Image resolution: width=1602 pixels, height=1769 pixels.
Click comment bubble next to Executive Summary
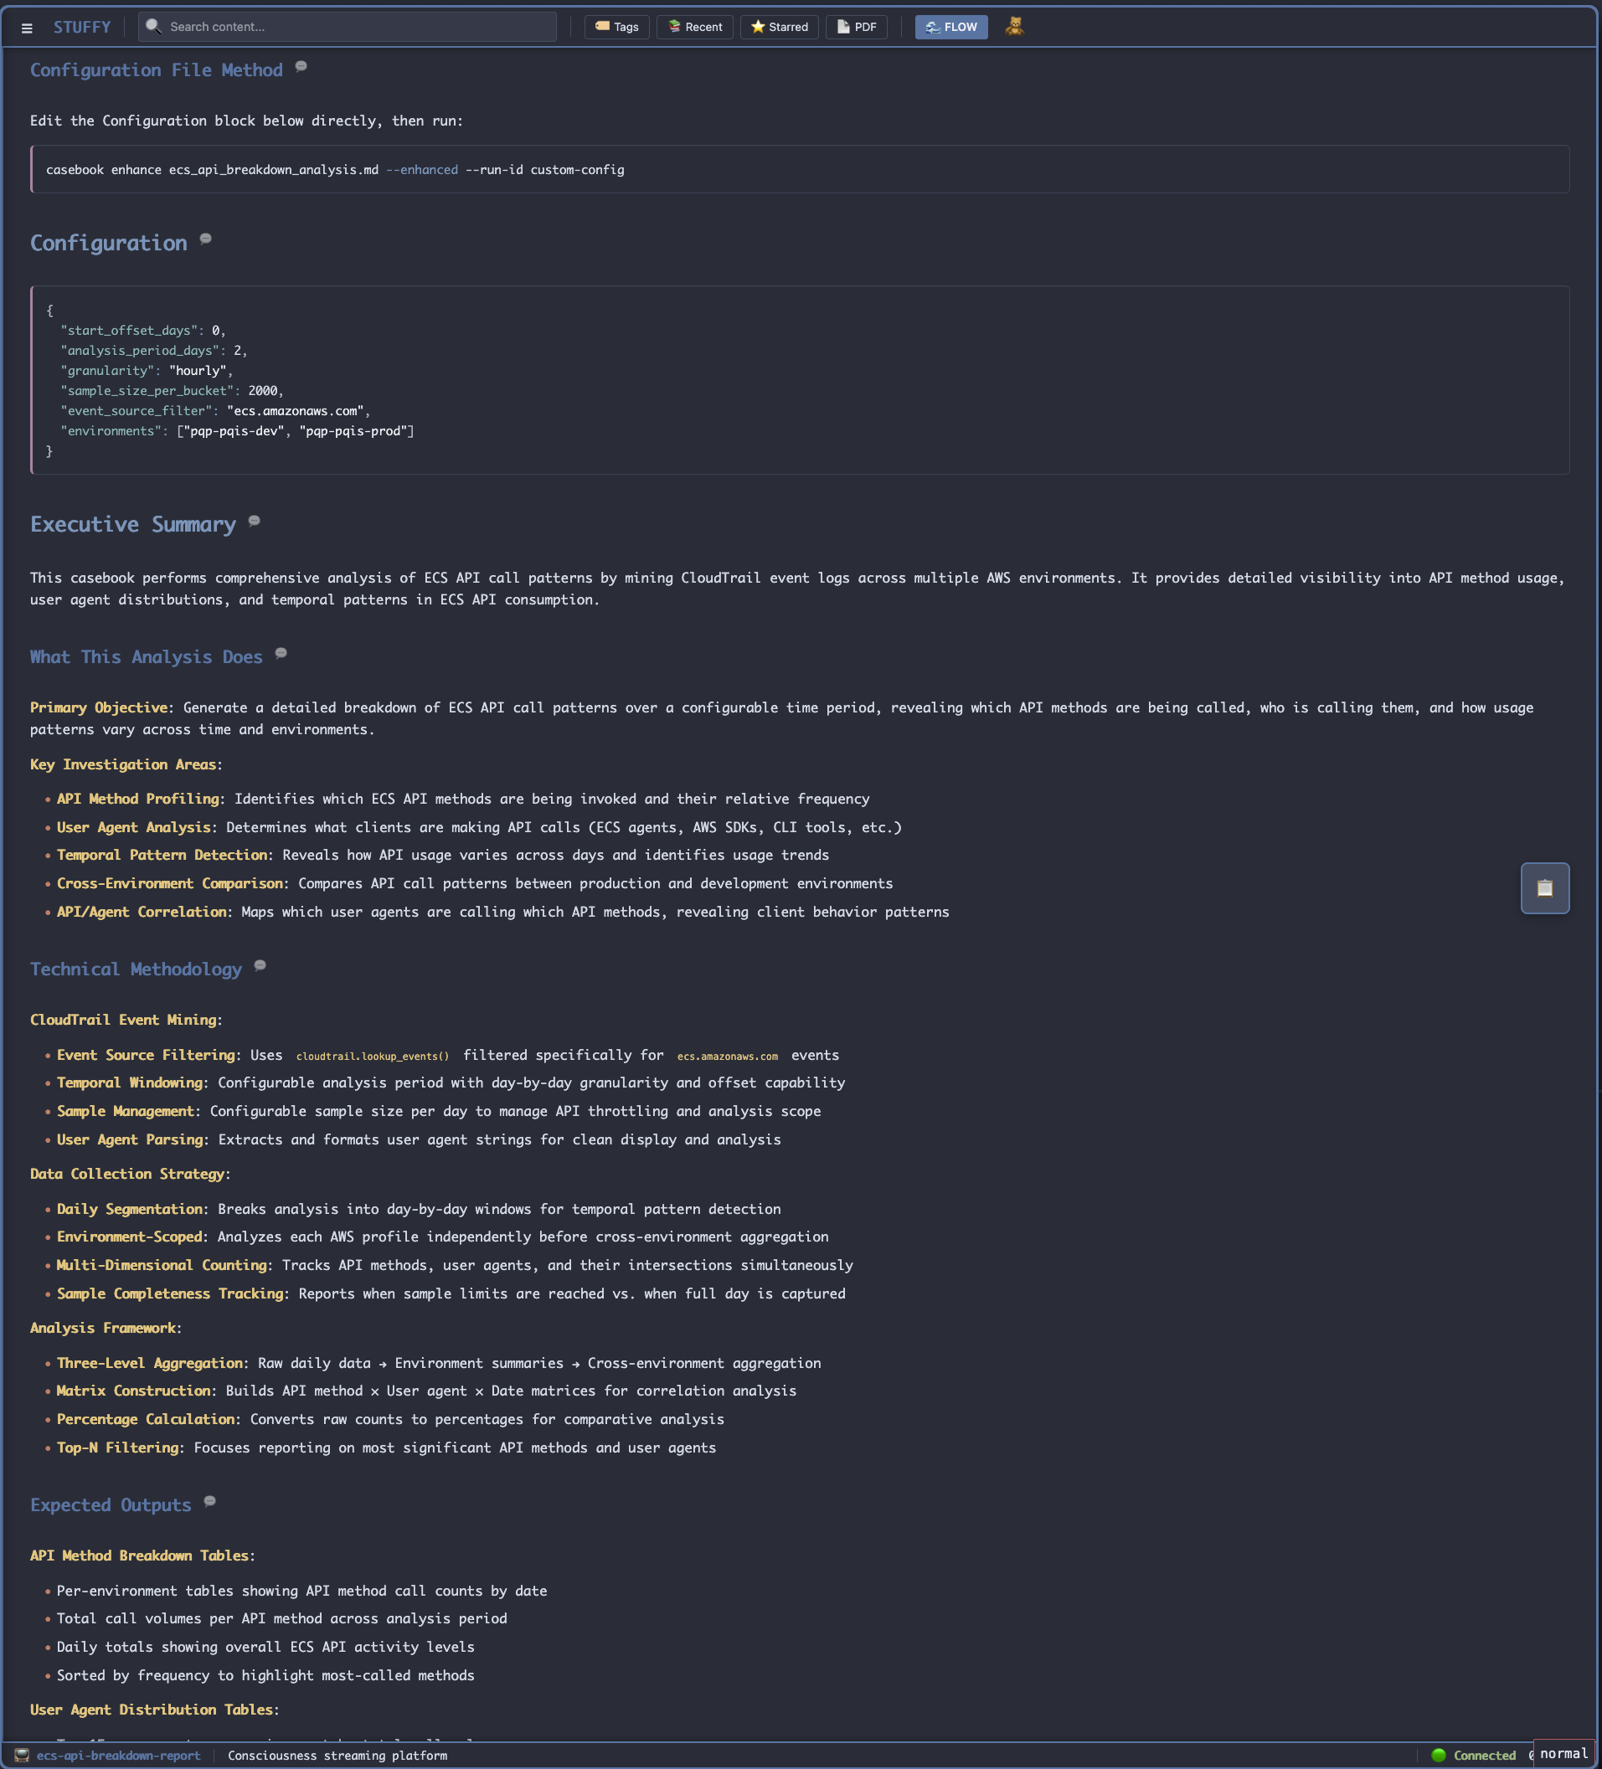pyautogui.click(x=255, y=522)
